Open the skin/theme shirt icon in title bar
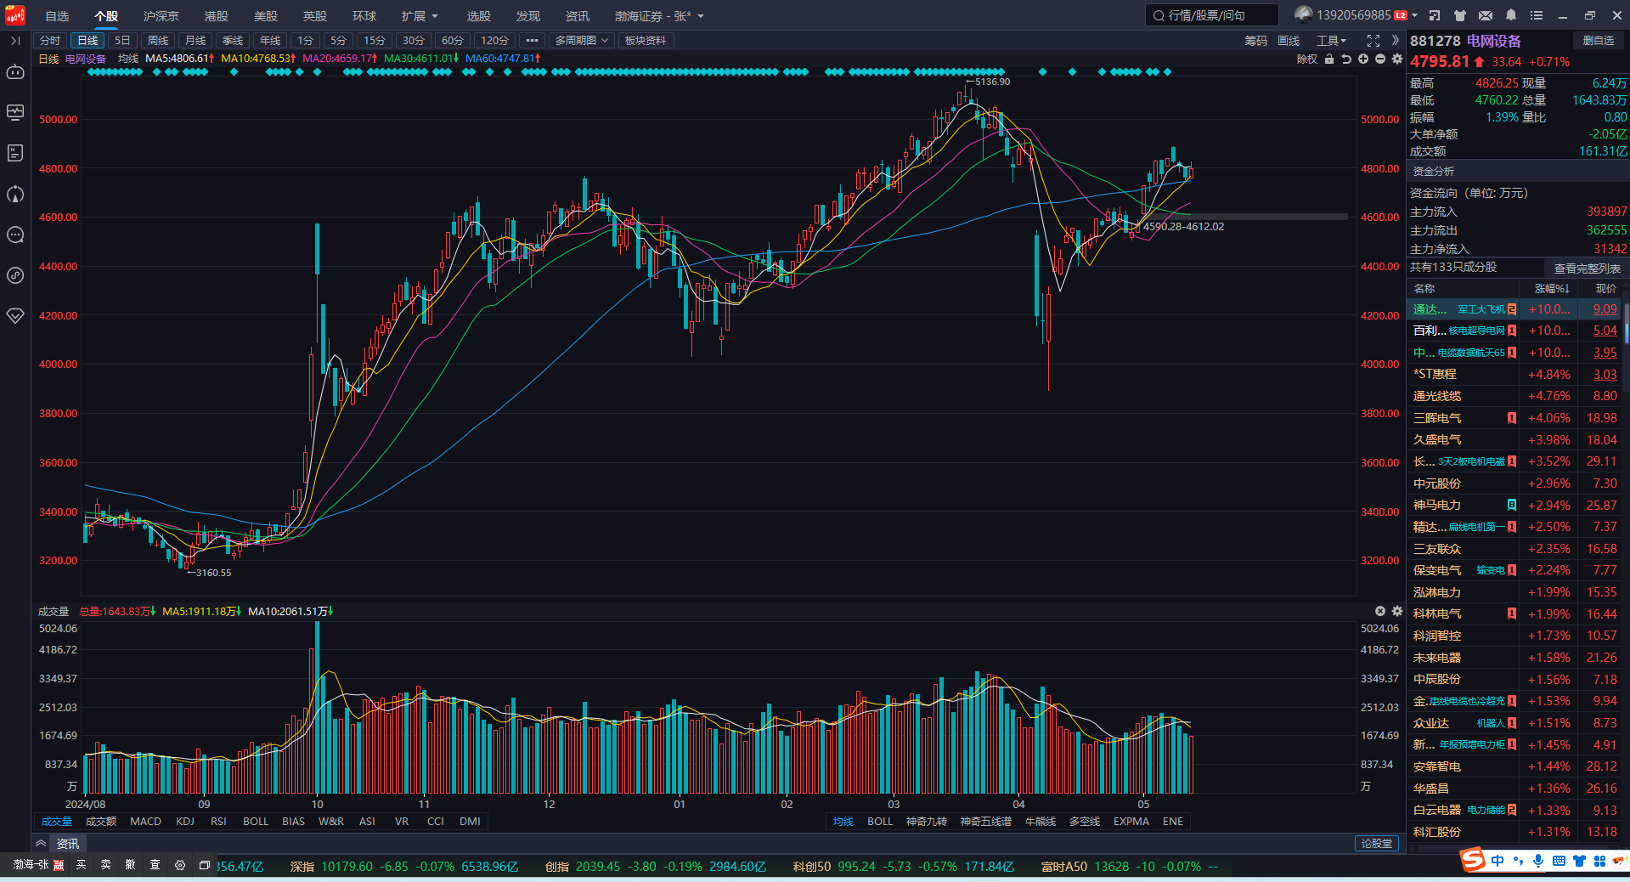 point(1460,15)
